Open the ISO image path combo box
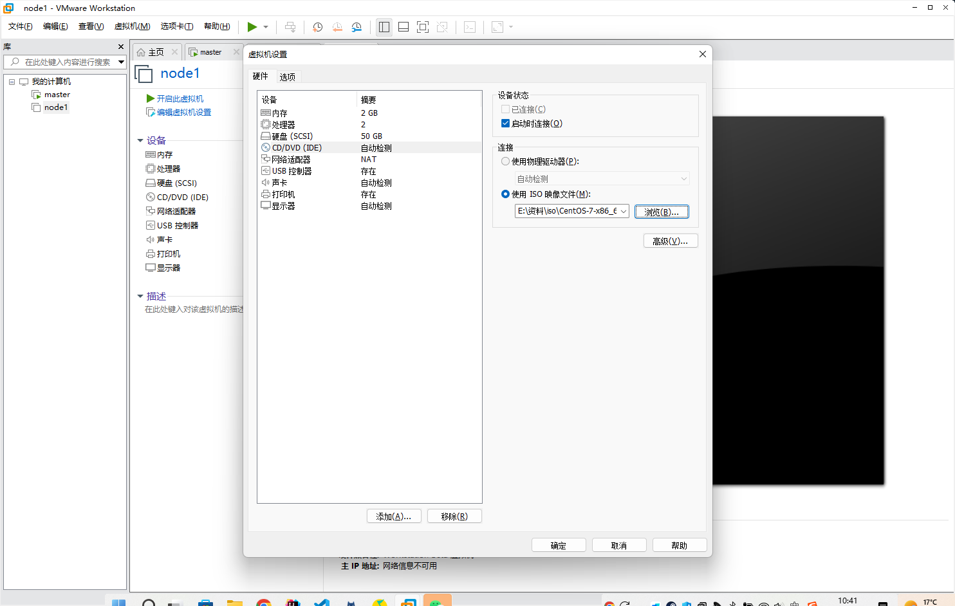Image resolution: width=955 pixels, height=606 pixels. click(572, 211)
